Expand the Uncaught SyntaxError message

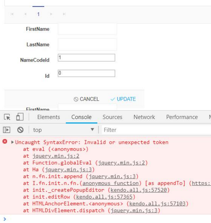pyautogui.click(x=12, y=142)
